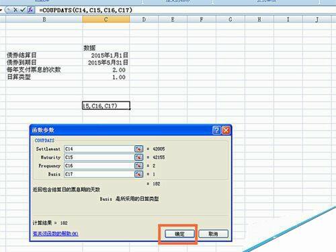Image resolution: width=336 pixels, height=252 pixels.
Task: Click the 取消 button
Action: (x=213, y=234)
